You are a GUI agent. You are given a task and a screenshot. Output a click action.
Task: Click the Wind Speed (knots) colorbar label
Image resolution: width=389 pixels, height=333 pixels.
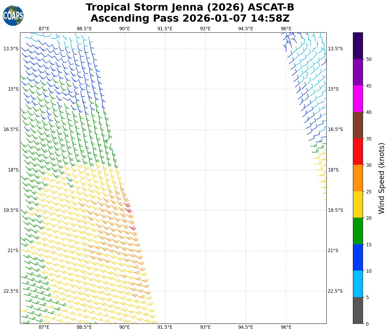(x=381, y=178)
